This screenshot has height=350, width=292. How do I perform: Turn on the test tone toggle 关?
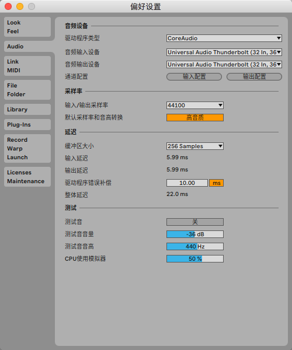click(195, 222)
